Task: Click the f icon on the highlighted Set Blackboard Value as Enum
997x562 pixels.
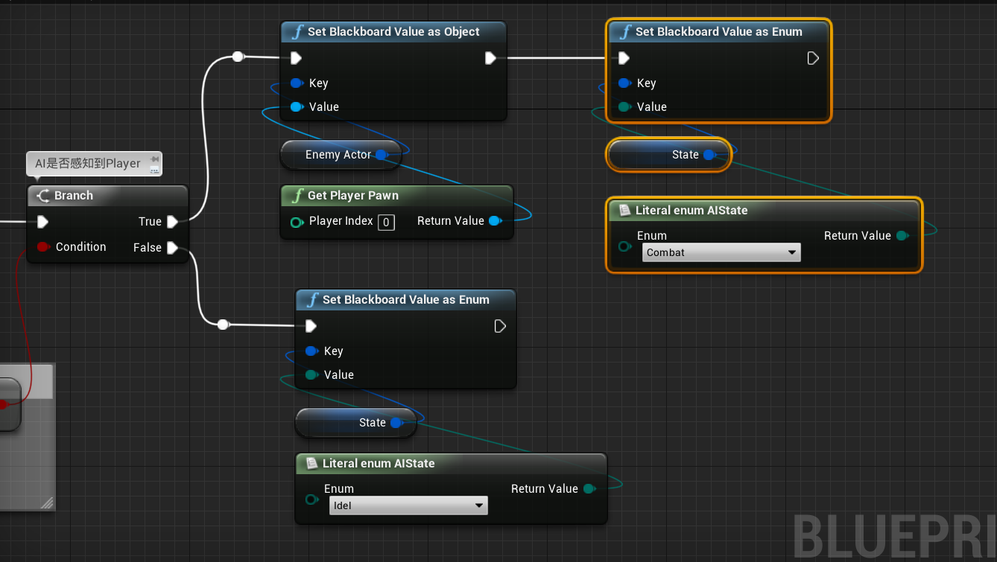Action: pos(625,32)
